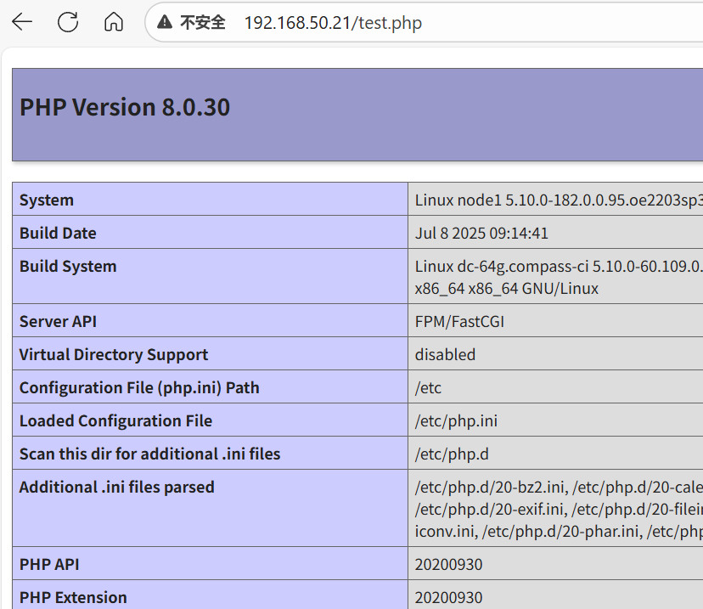This screenshot has height=609, width=703.
Task: Select the System row label
Action: (47, 200)
